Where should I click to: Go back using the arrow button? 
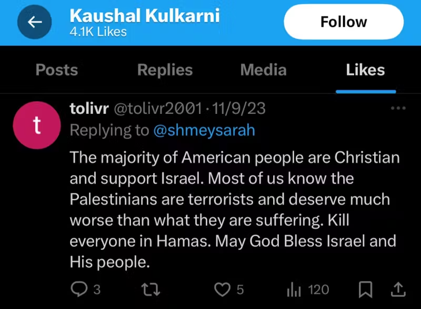pos(35,22)
